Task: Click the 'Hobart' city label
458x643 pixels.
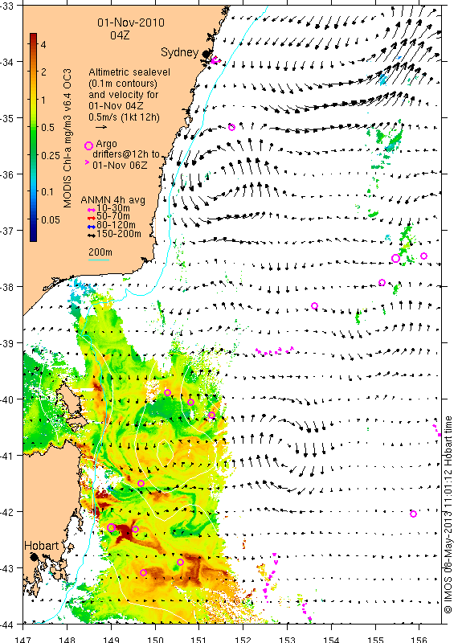Action: pos(42,546)
